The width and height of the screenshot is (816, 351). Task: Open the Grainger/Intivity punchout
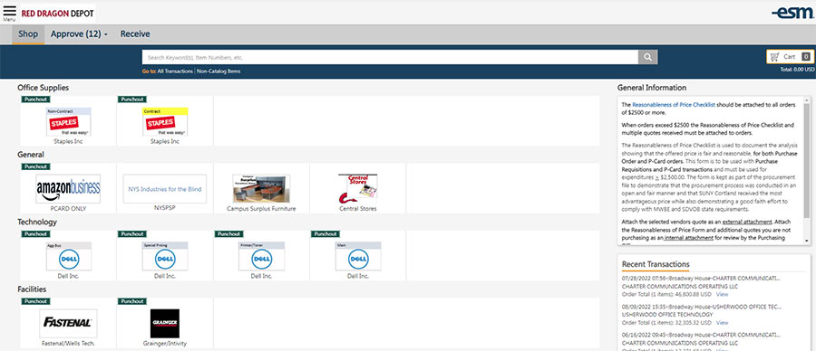(x=165, y=323)
